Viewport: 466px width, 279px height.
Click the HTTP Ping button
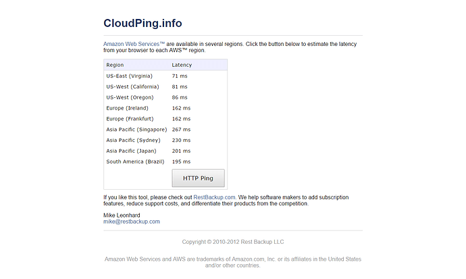198,178
